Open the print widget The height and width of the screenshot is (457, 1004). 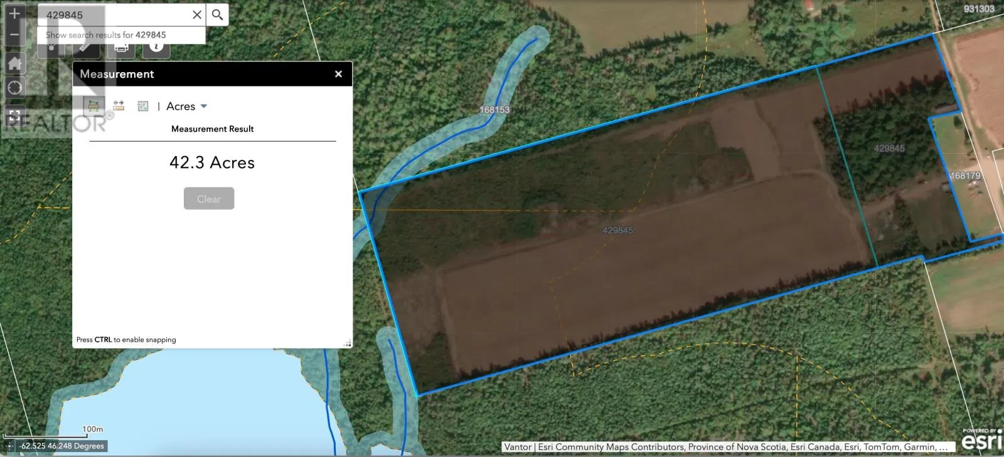(x=121, y=48)
